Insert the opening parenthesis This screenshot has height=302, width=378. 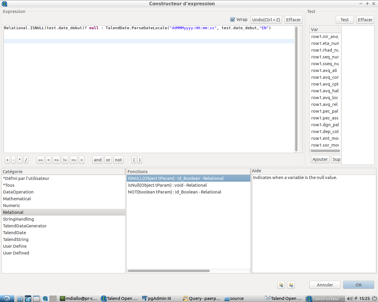pyautogui.click(x=134, y=160)
